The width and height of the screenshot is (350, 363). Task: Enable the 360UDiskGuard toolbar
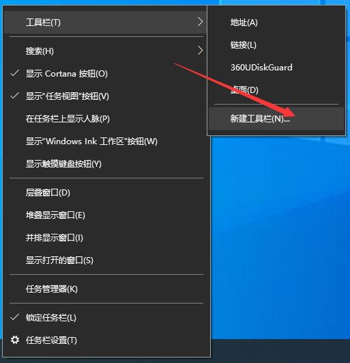[x=276, y=68]
